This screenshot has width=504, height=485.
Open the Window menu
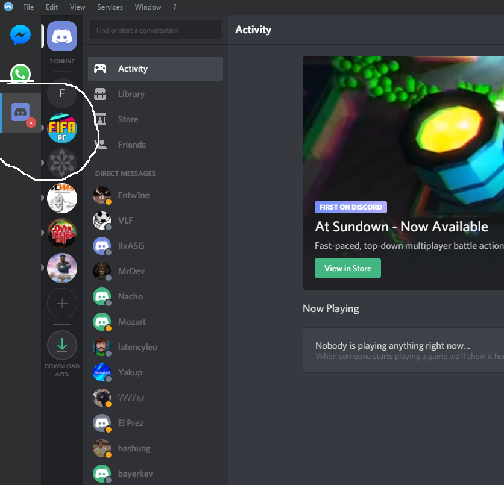(x=148, y=7)
